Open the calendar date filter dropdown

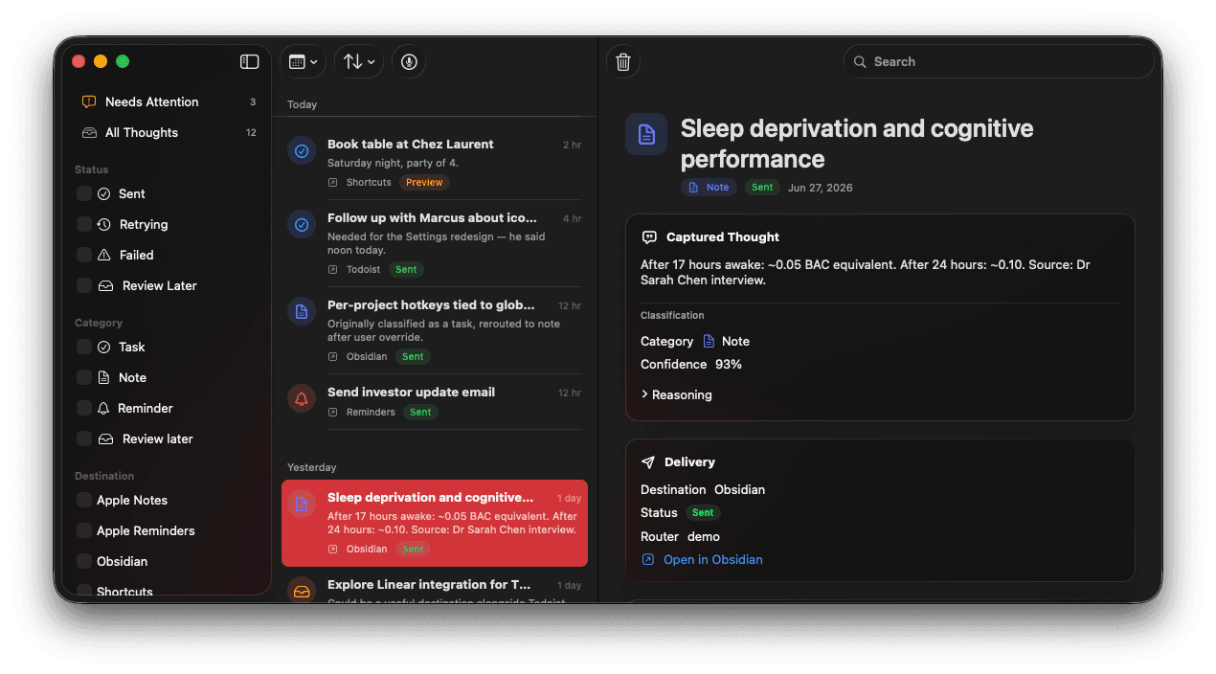pos(303,61)
